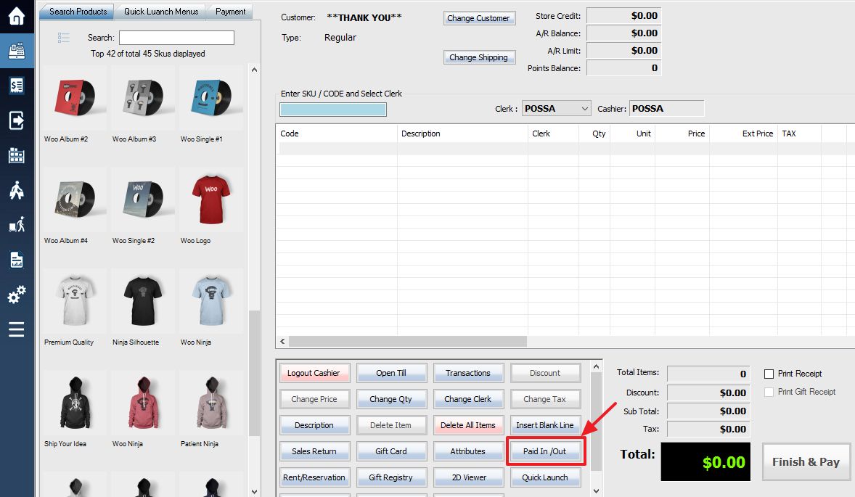Image resolution: width=855 pixels, height=497 pixels.
Task: Open Rent/Reservation
Action: pos(314,478)
